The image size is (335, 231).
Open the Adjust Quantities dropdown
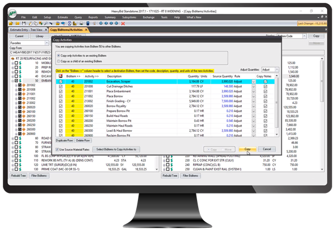point(277,70)
